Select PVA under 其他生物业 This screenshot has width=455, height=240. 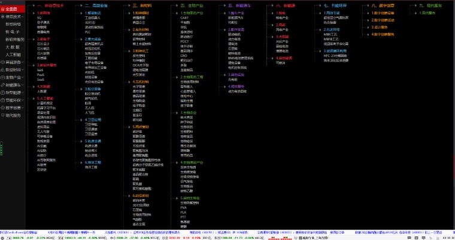(x=183, y=208)
